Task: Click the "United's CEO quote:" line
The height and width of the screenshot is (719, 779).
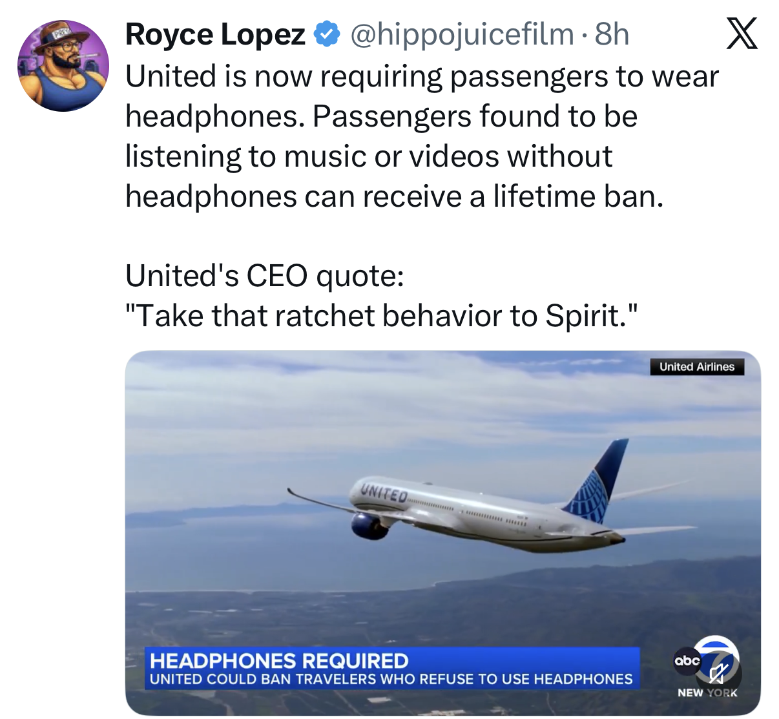Action: pos(265,276)
